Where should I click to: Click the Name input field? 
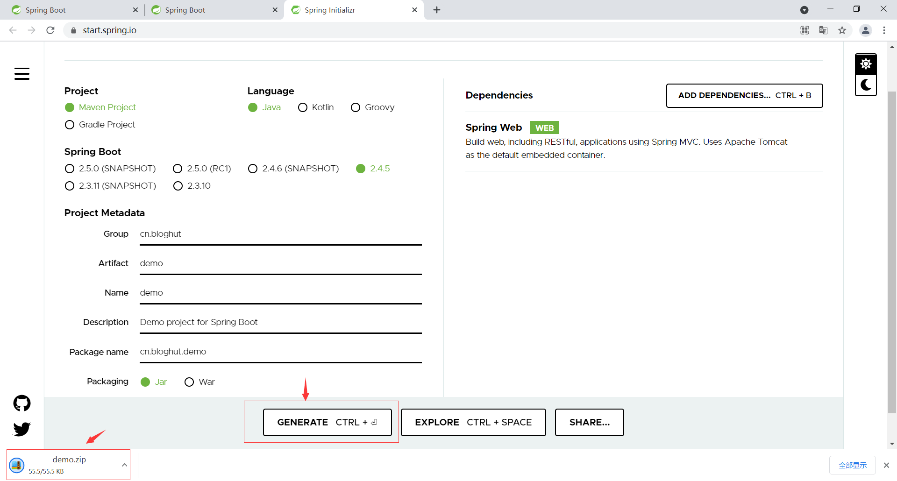(281, 293)
